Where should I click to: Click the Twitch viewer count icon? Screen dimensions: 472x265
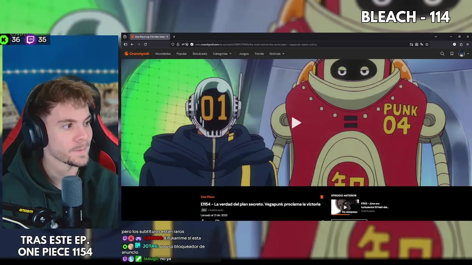pyautogui.click(x=30, y=39)
